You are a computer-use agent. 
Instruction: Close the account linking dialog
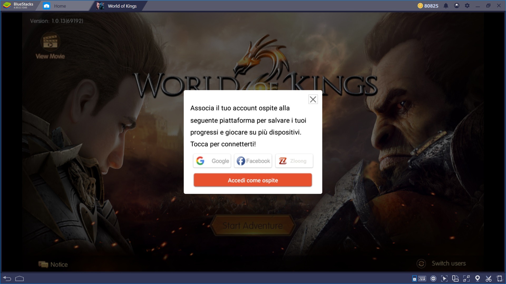pyautogui.click(x=313, y=99)
